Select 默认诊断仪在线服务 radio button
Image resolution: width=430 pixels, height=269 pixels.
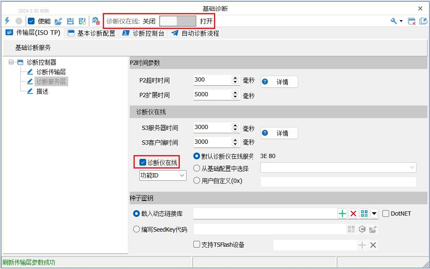(x=197, y=156)
